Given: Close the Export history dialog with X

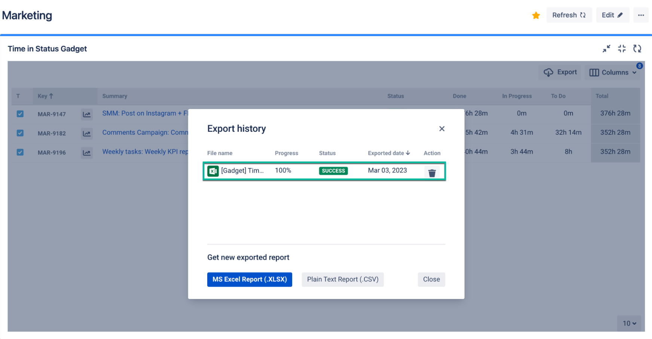Looking at the screenshot, I should coord(442,129).
